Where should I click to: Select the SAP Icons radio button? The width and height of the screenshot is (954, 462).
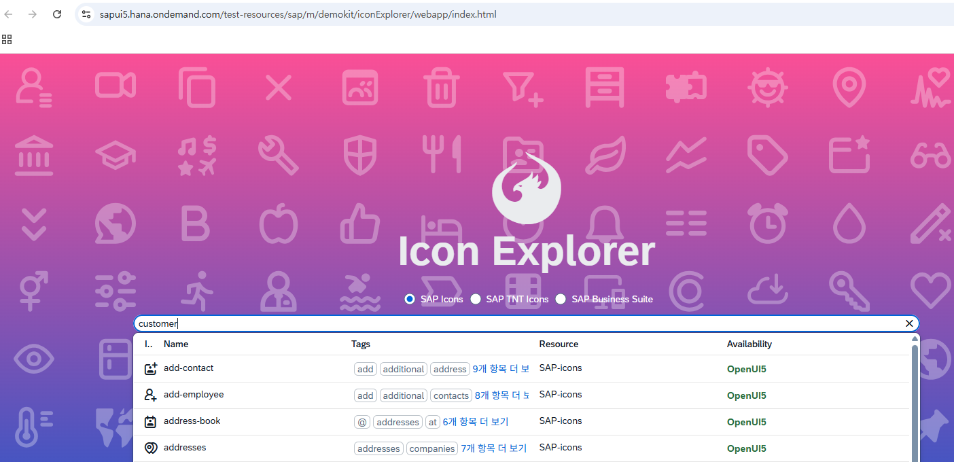coord(409,299)
